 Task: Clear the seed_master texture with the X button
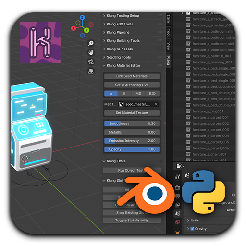pyautogui.click(x=156, y=104)
